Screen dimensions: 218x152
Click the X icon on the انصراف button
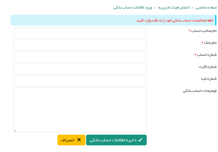point(79,140)
